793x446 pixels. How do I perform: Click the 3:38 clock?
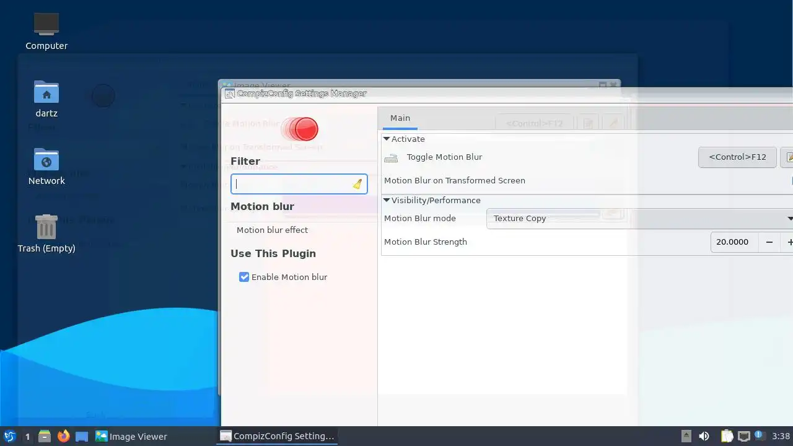point(781,436)
